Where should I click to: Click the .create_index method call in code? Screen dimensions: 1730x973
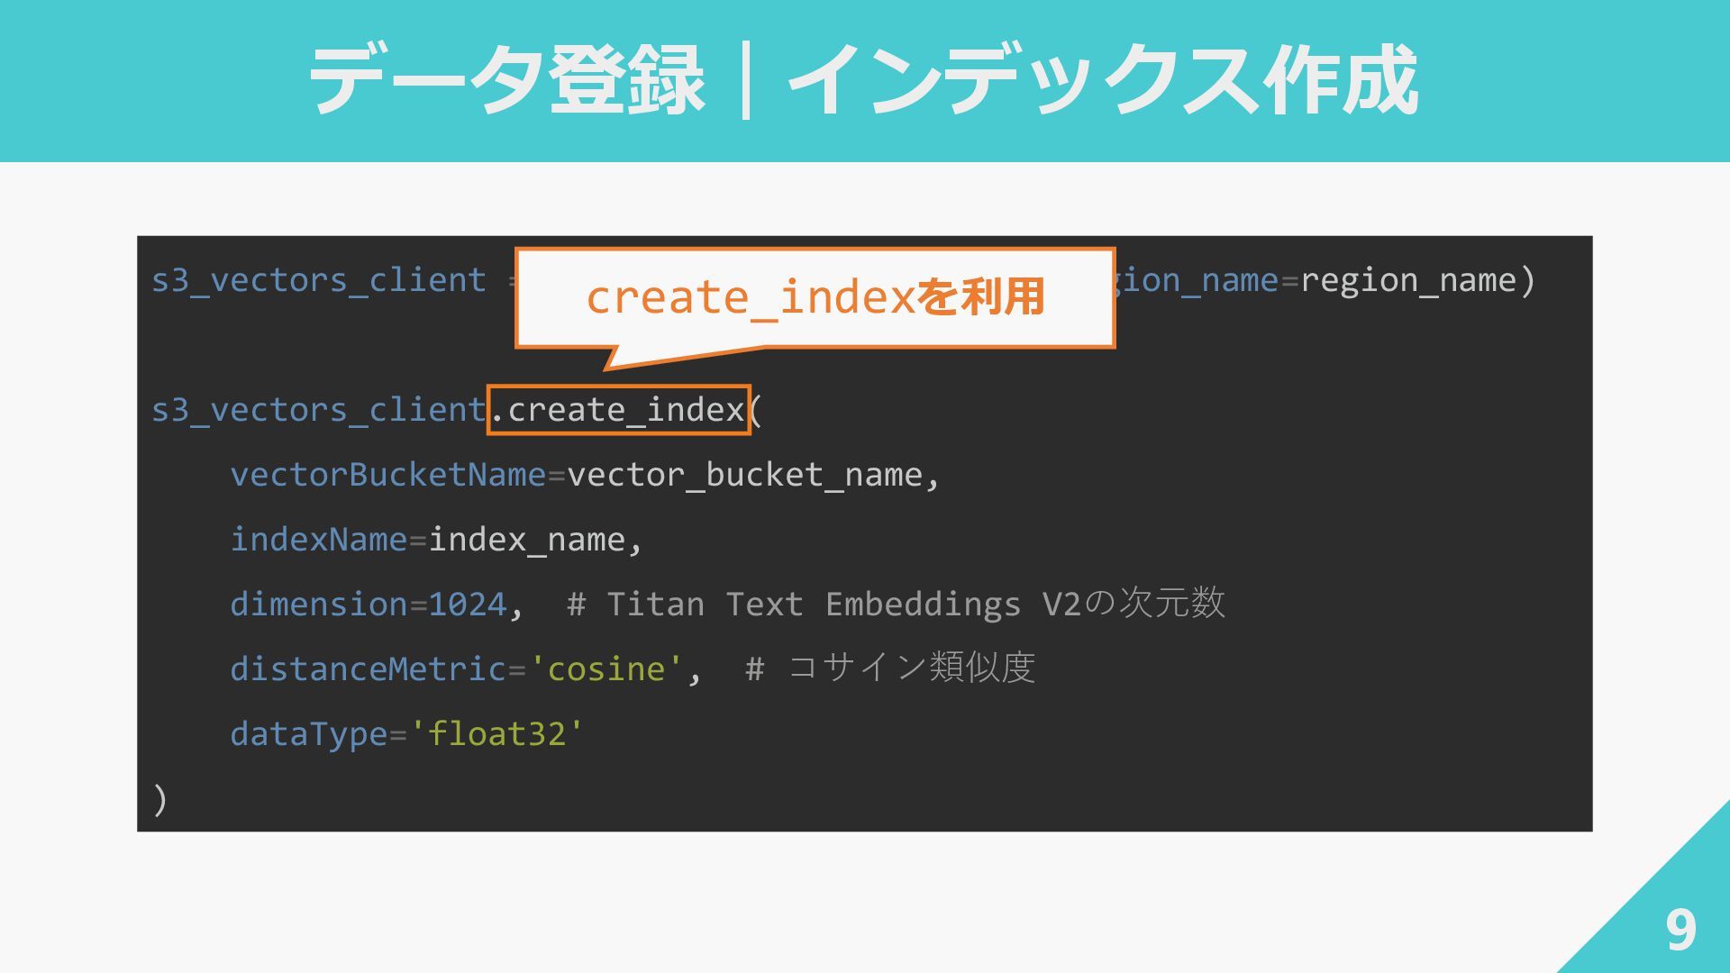(619, 410)
